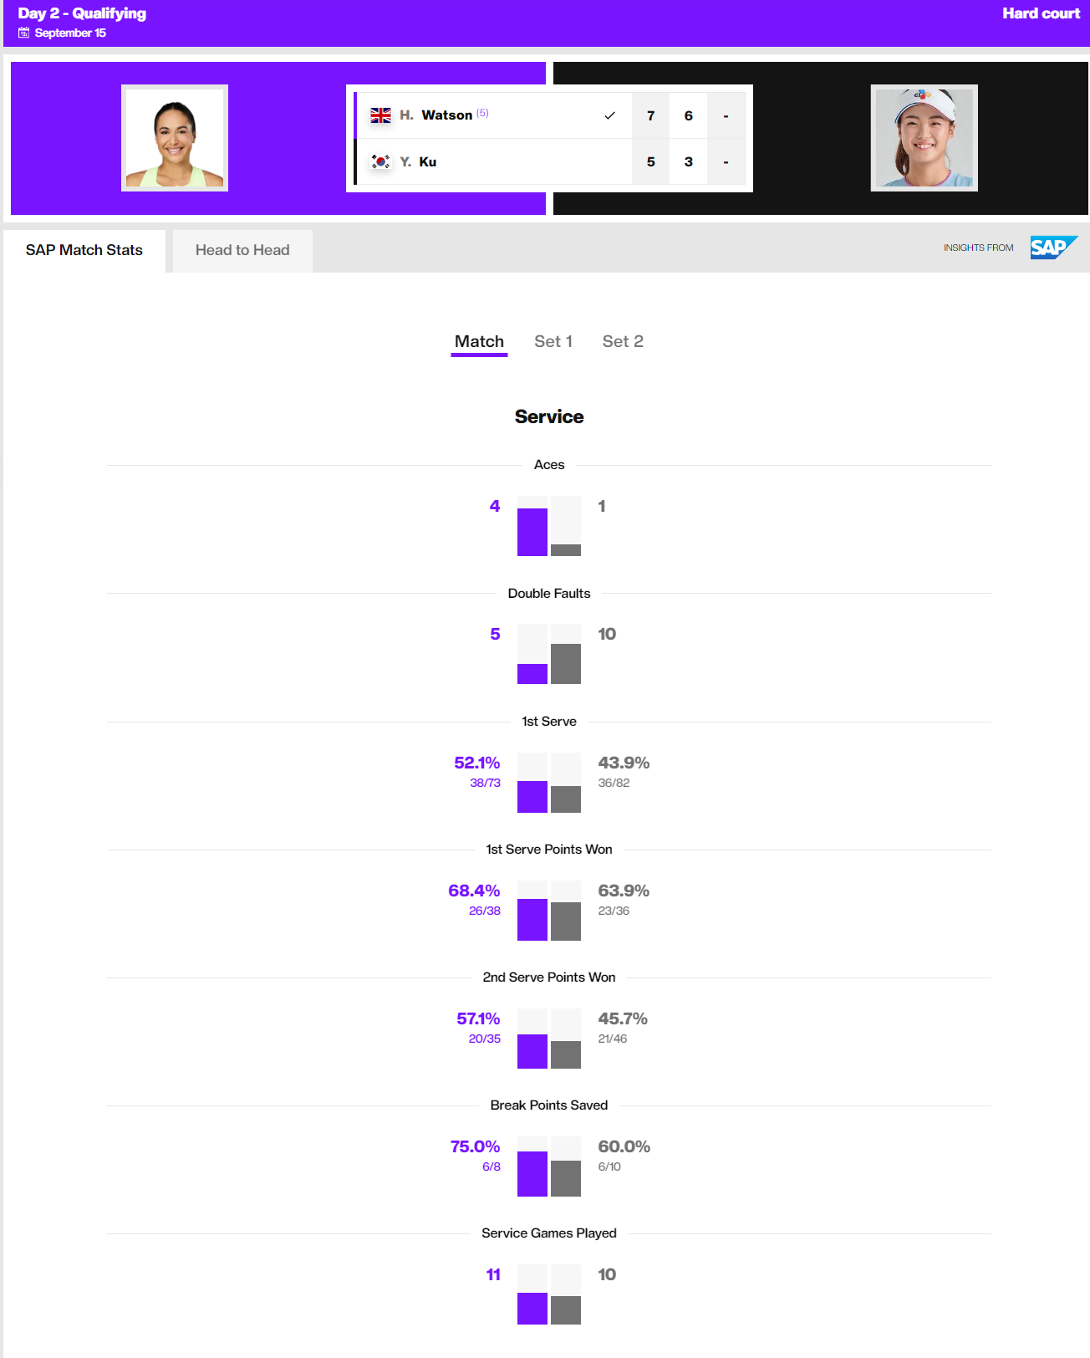Open H. Watson's player photo
This screenshot has width=1090, height=1358.
coord(175,138)
